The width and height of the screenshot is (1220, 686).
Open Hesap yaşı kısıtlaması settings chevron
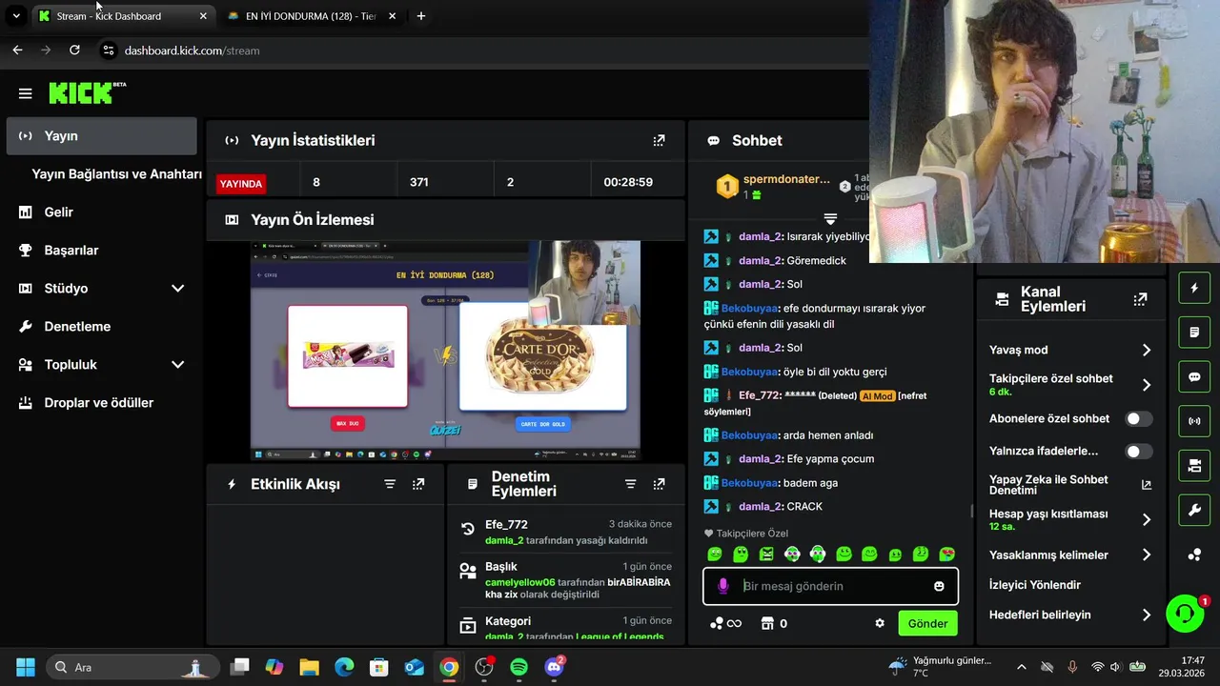1146,519
